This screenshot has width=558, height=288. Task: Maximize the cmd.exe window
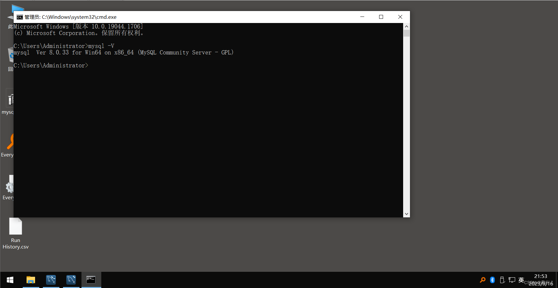coord(381,17)
